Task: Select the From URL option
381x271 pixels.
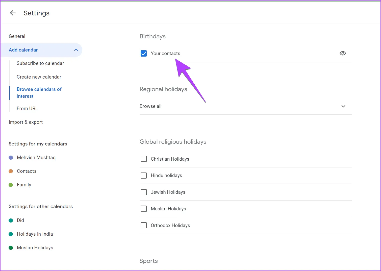Action: pyautogui.click(x=27, y=109)
